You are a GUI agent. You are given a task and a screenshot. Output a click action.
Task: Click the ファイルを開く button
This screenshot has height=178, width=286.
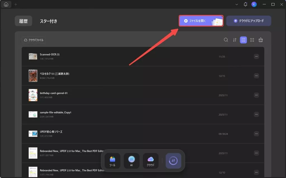(201, 21)
